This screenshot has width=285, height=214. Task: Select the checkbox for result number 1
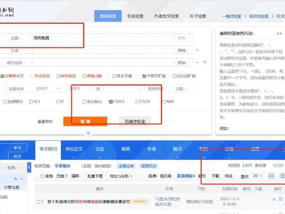point(38,202)
